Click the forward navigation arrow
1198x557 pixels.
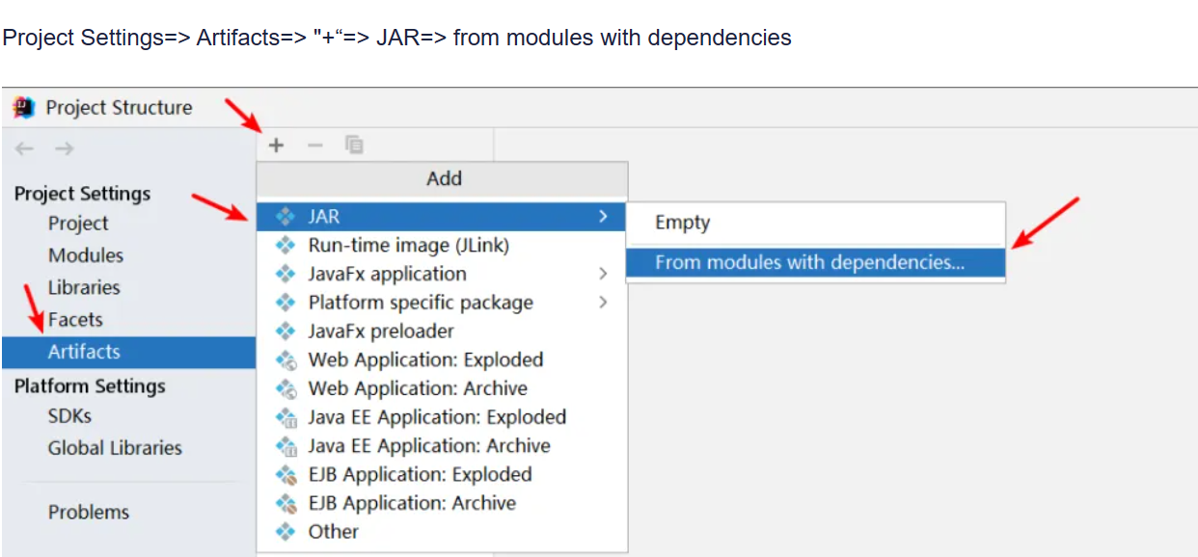point(64,148)
